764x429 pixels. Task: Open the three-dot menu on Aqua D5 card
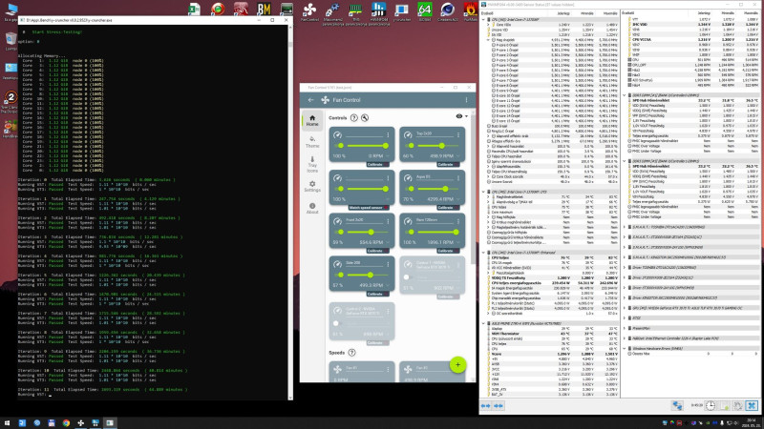click(x=458, y=178)
